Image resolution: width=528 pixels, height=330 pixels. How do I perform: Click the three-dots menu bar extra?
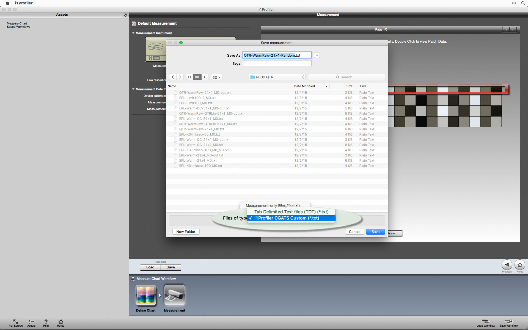[x=514, y=3]
